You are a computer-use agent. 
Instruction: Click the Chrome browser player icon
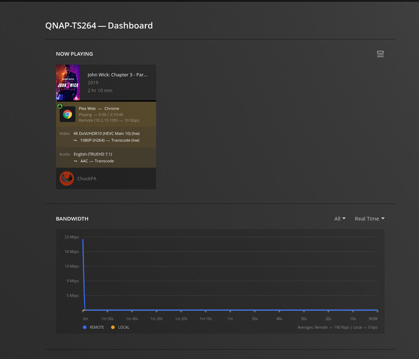pyautogui.click(x=67, y=115)
